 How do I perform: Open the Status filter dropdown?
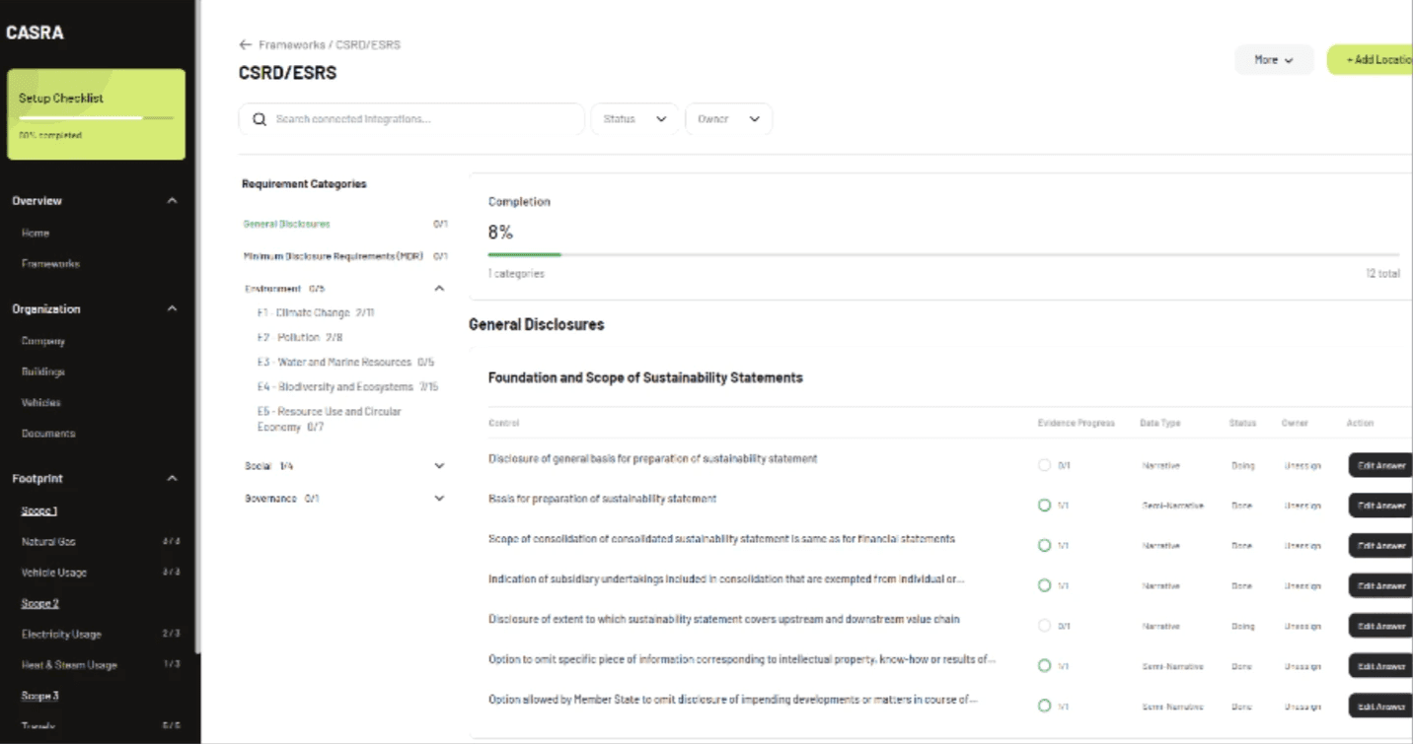coord(635,119)
